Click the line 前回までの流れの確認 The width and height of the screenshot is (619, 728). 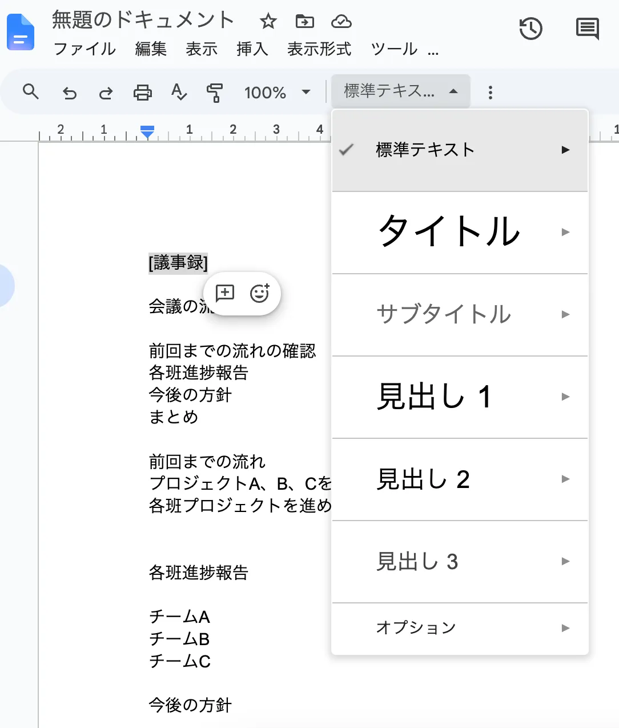coord(232,351)
